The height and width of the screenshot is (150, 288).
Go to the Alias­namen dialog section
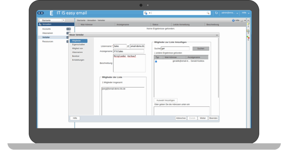(x=77, y=52)
